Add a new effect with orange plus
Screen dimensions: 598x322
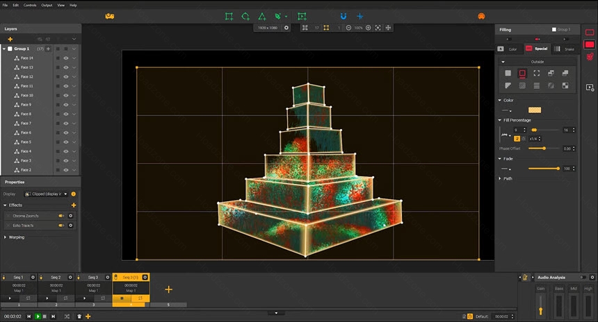pos(74,205)
